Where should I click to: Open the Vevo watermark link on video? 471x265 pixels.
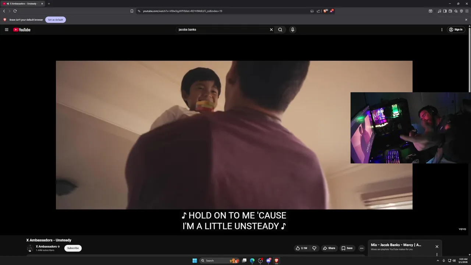[x=462, y=229]
